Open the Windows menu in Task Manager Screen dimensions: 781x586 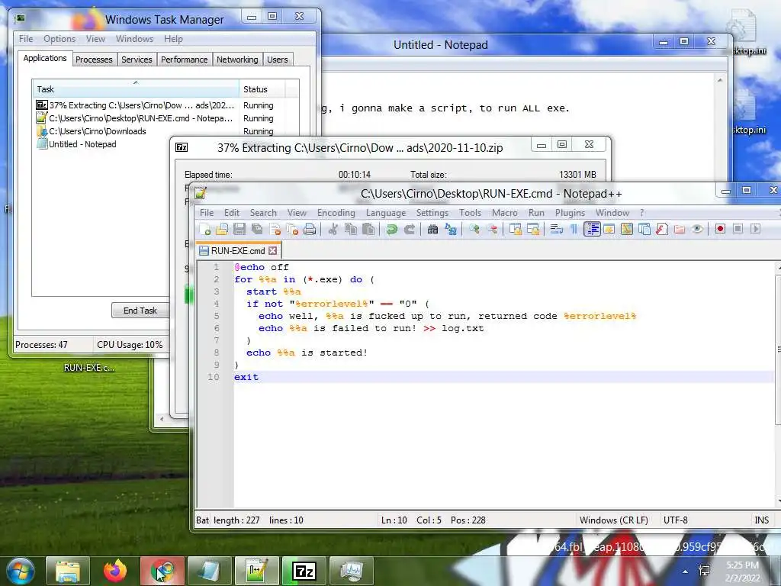[x=134, y=39]
